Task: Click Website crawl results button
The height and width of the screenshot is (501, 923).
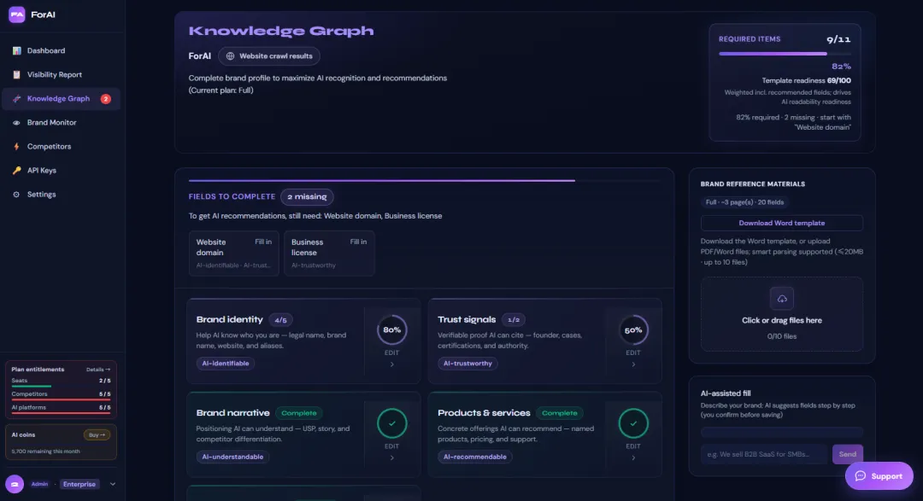Action: [269, 55]
